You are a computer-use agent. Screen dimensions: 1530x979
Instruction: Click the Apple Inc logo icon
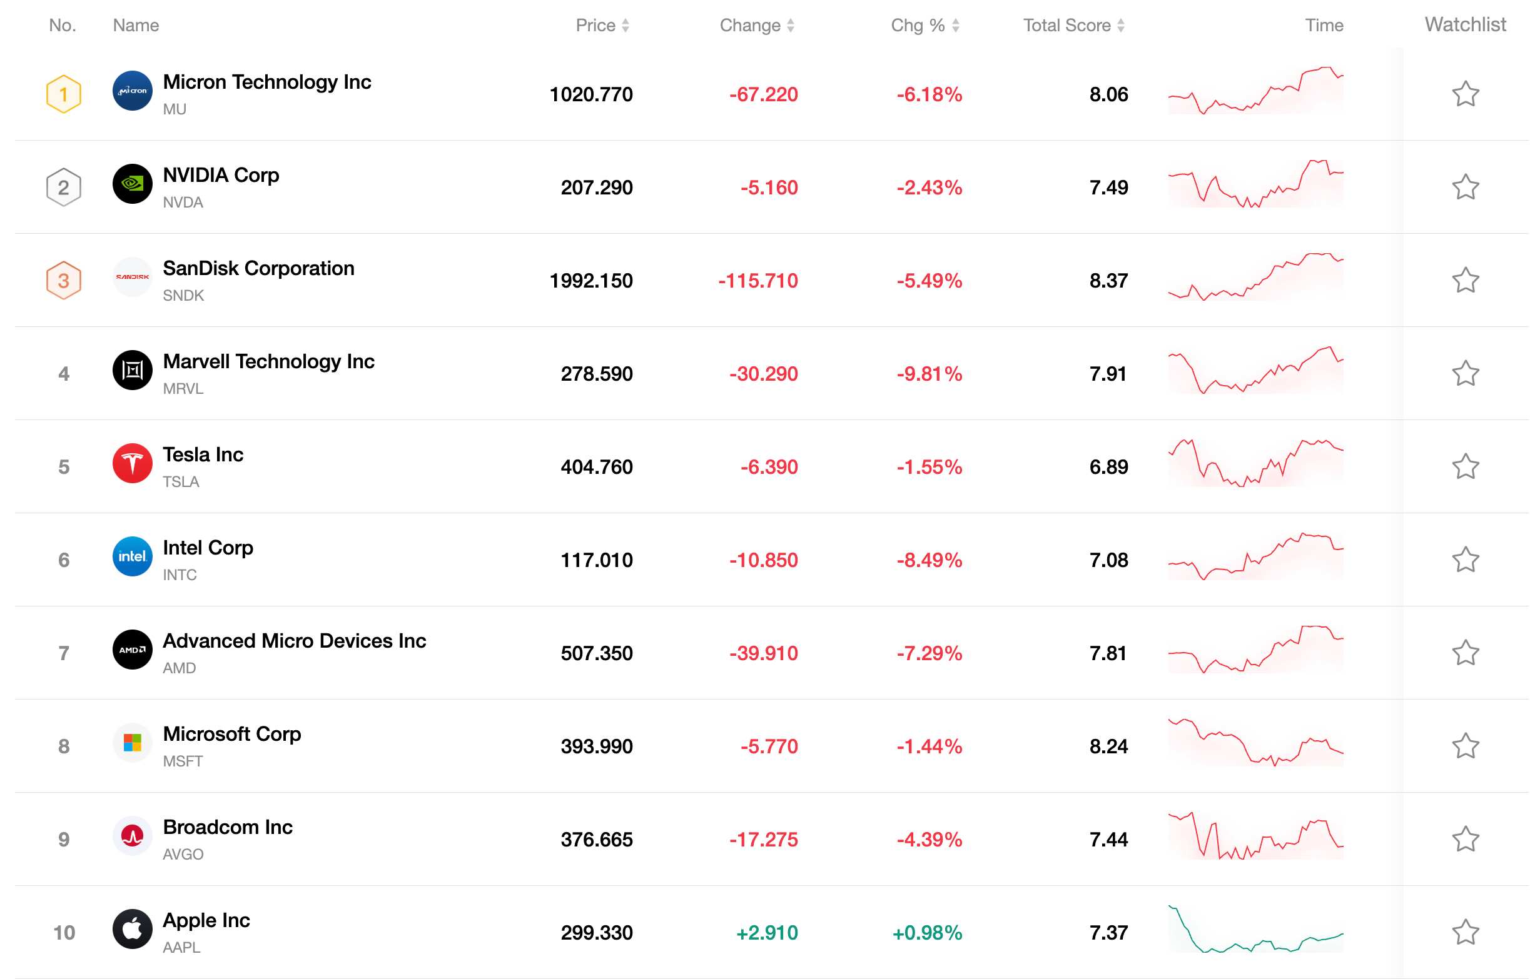click(132, 929)
